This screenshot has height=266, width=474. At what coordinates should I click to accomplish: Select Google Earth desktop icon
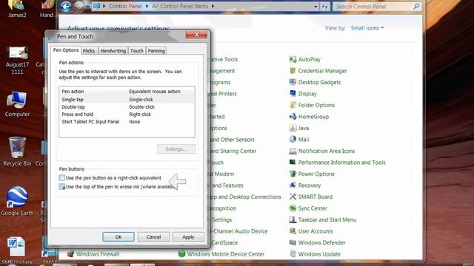(17, 201)
